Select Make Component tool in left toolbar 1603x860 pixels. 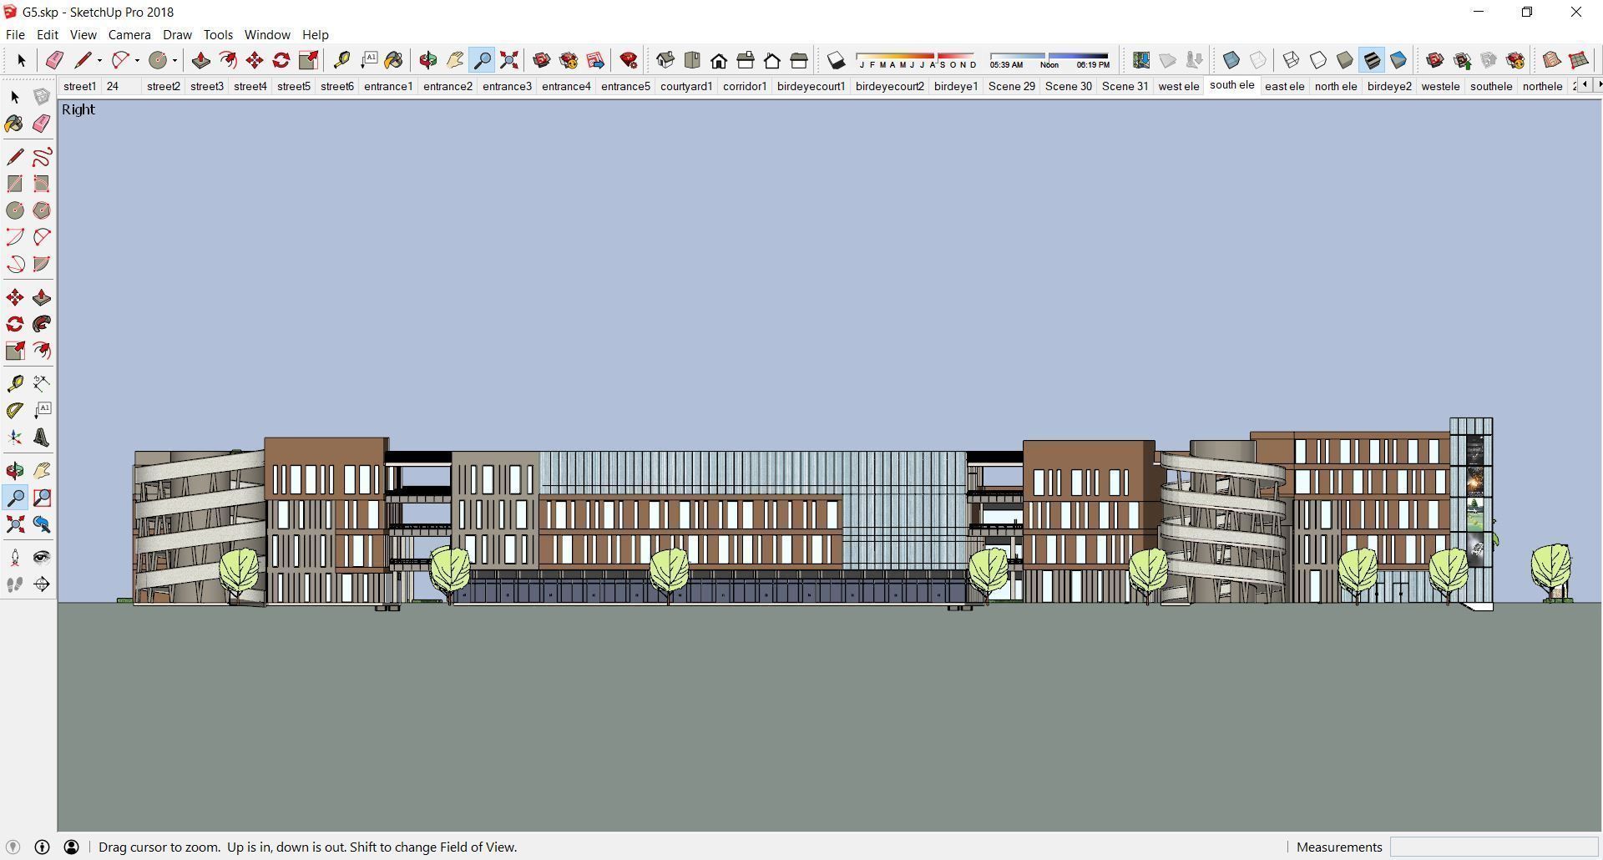point(42,97)
